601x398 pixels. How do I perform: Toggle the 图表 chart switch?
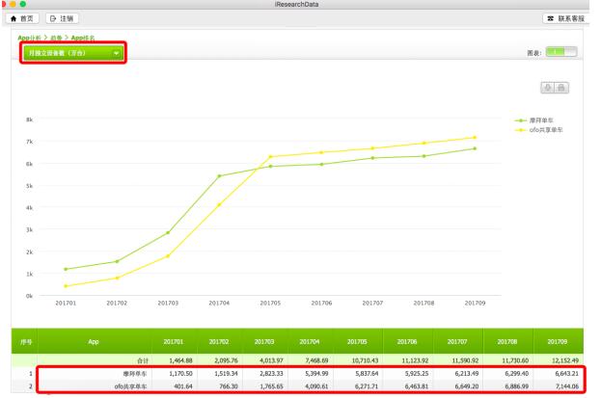(561, 52)
